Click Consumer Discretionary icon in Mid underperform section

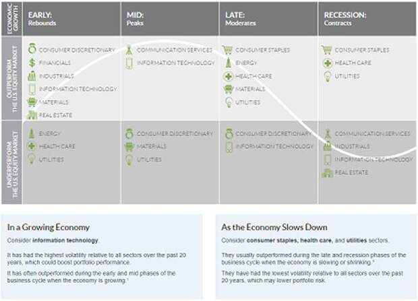(129, 133)
